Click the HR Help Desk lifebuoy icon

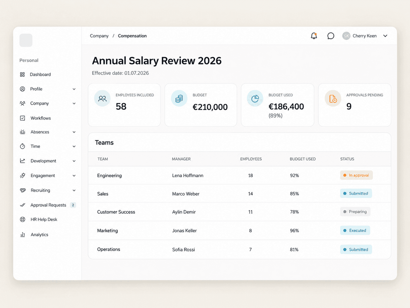[x=22, y=219]
